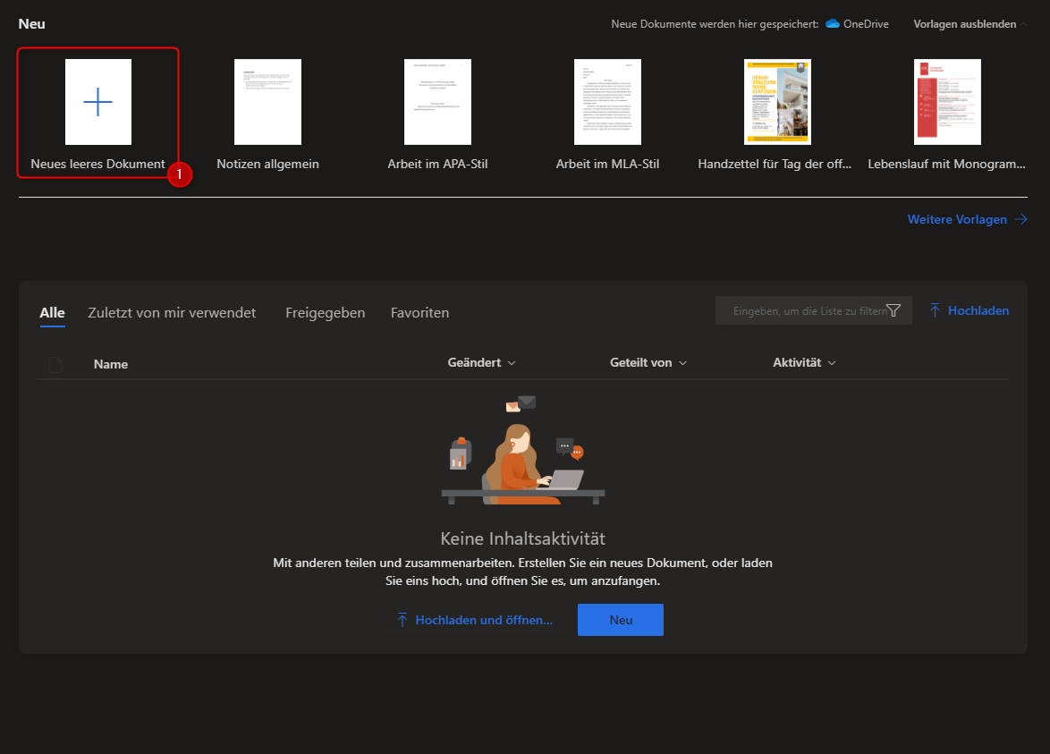
Task: Click the filter list input field
Action: (x=805, y=311)
